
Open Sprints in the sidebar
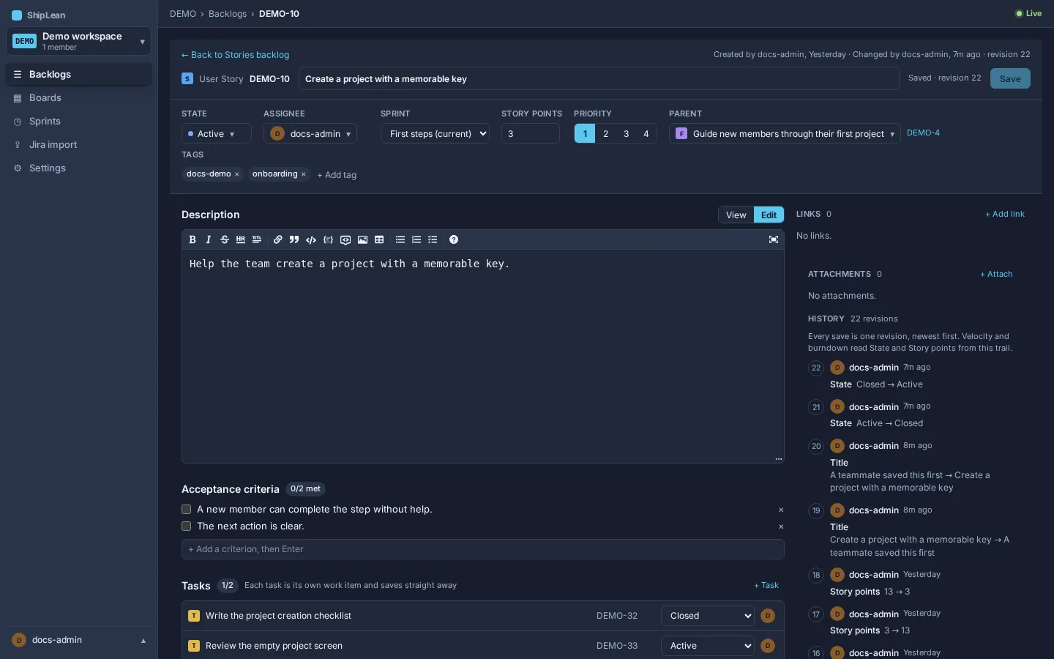[x=78, y=121]
